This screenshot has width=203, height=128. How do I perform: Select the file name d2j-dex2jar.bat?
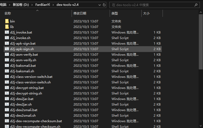pyautogui.click(x=22, y=99)
